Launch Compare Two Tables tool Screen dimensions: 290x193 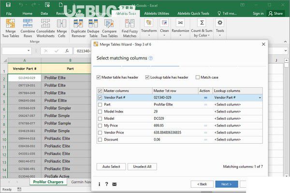pyautogui.click(x=109, y=28)
